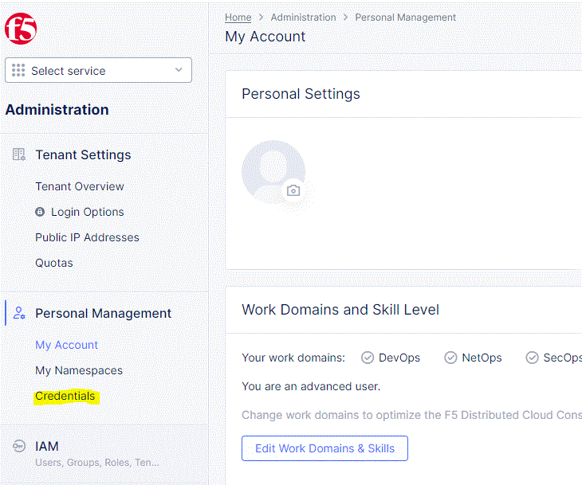Click the camera upload photo icon

click(293, 190)
